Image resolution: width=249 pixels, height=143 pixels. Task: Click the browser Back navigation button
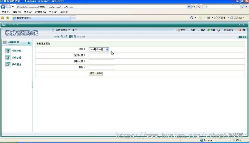(3, 7)
